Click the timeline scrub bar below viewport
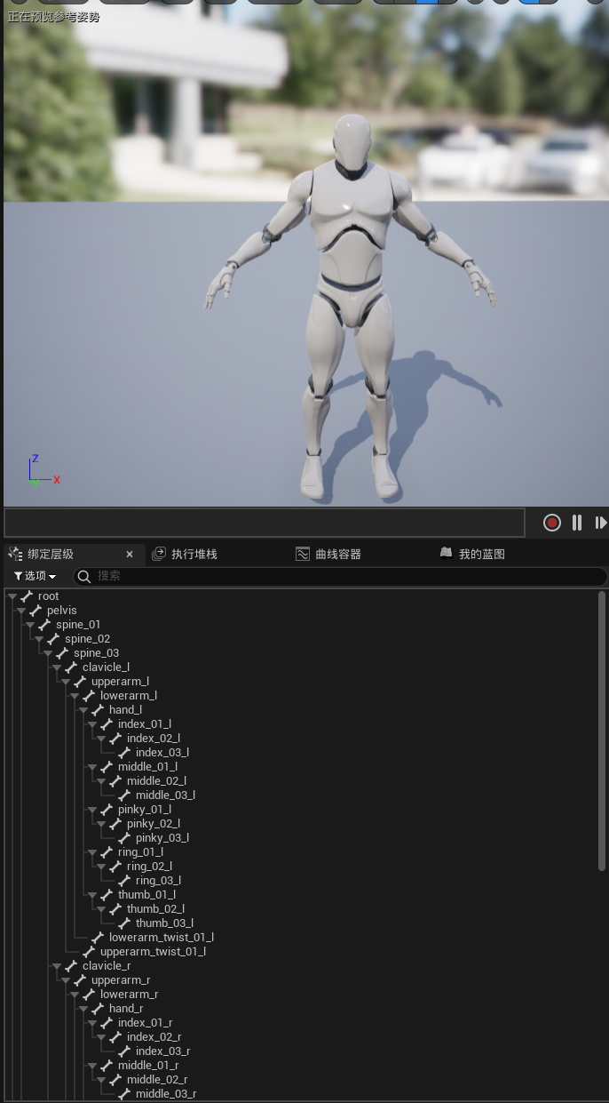The height and width of the screenshot is (1103, 609). tap(264, 522)
